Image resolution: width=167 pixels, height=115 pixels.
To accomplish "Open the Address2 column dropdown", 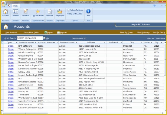I will 121,43.
